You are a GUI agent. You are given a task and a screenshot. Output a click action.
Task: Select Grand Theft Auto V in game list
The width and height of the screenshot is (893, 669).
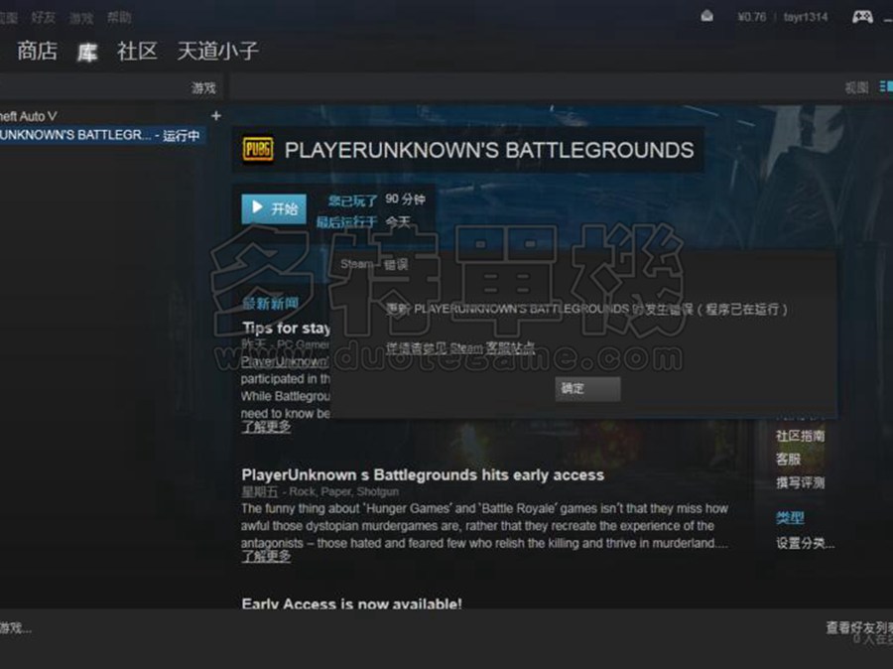pyautogui.click(x=29, y=116)
